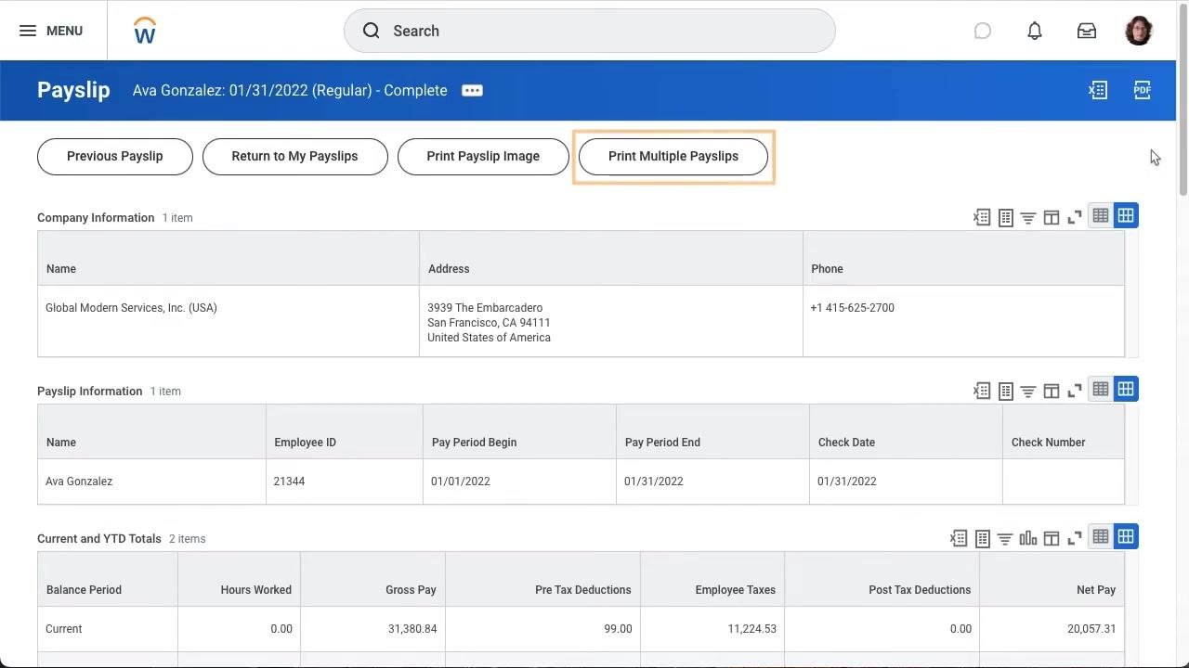This screenshot has height=668, width=1189.
Task: Filter the Company Information table
Action: point(1028,217)
